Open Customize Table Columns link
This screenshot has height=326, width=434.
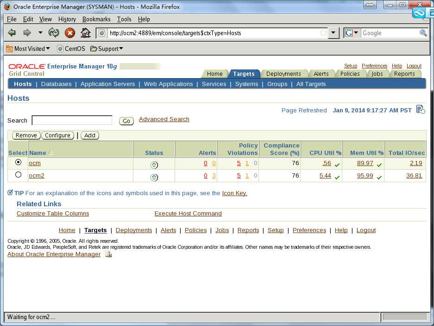pyautogui.click(x=53, y=214)
